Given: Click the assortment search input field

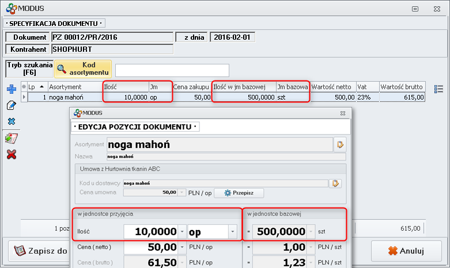Looking at the screenshot, I should [172, 70].
